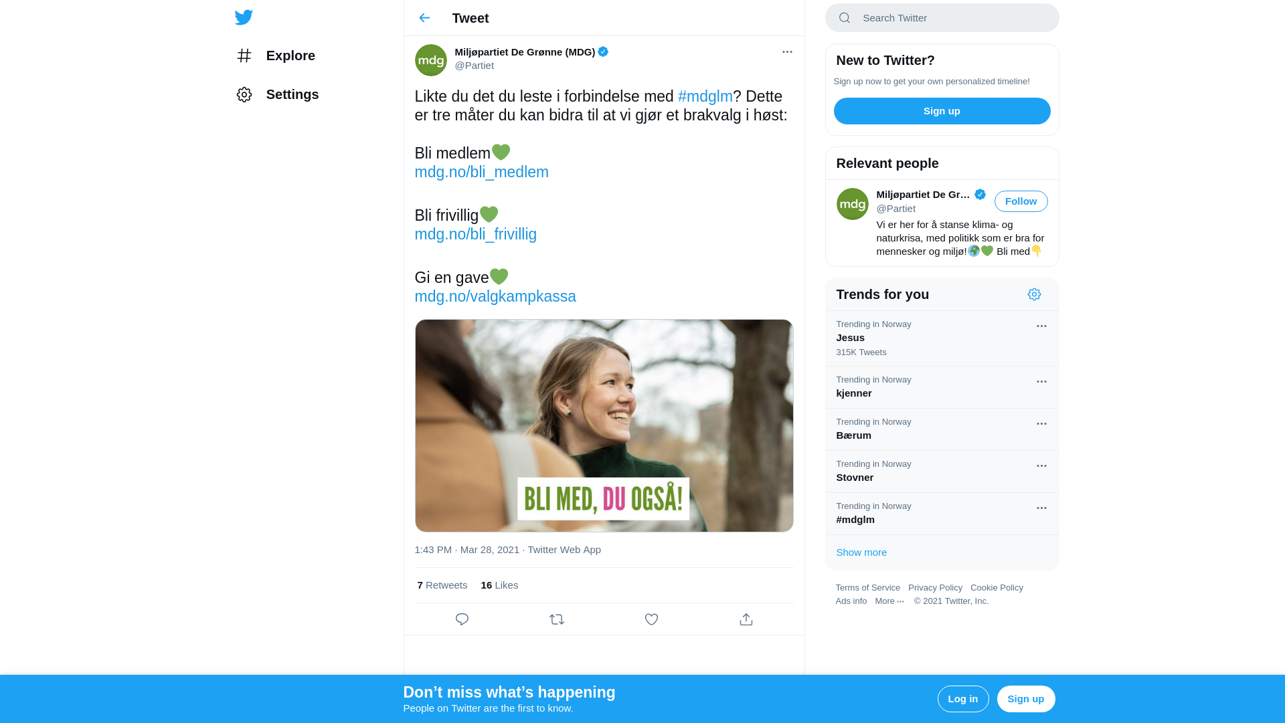The width and height of the screenshot is (1285, 723).
Task: Open more options for Jesus trend
Action: [x=1041, y=326]
